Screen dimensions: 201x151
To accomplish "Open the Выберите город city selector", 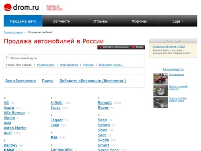I will click(111, 65).
